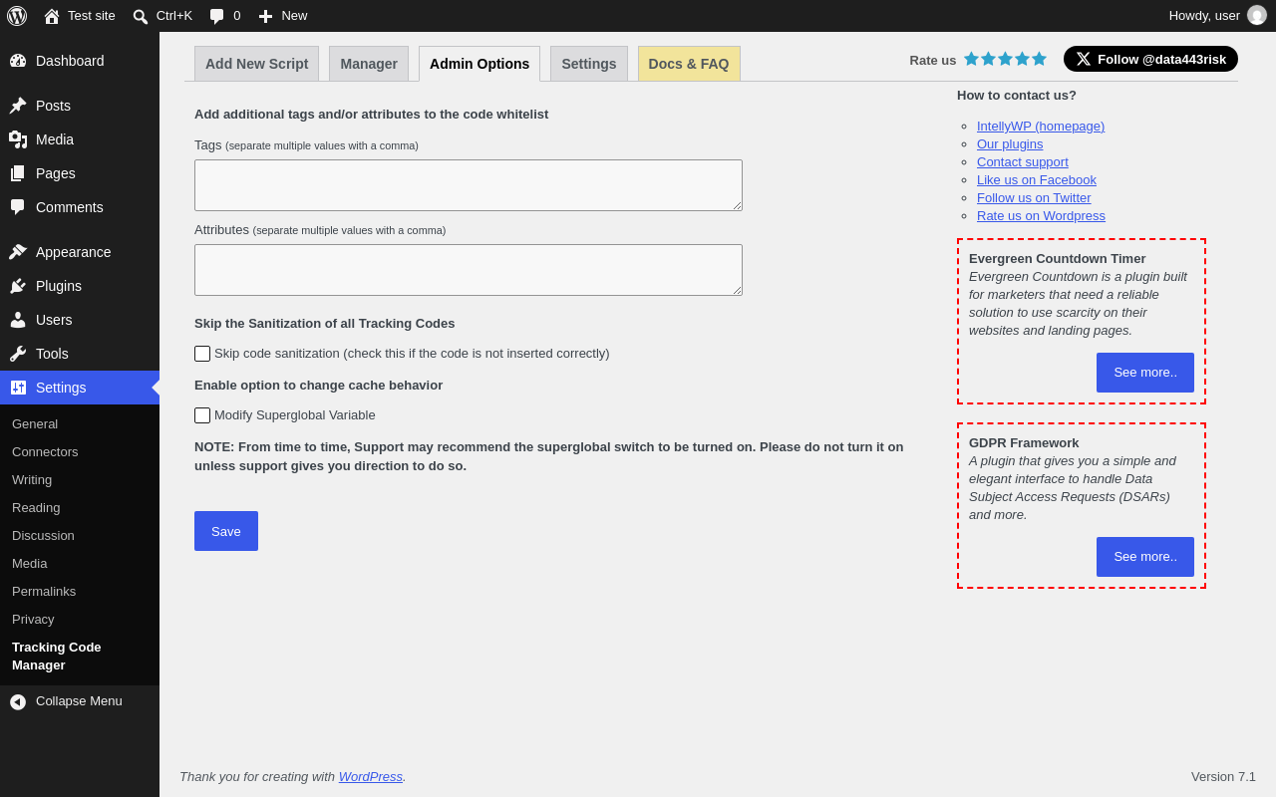Click the WordPress logo icon

tap(17, 16)
